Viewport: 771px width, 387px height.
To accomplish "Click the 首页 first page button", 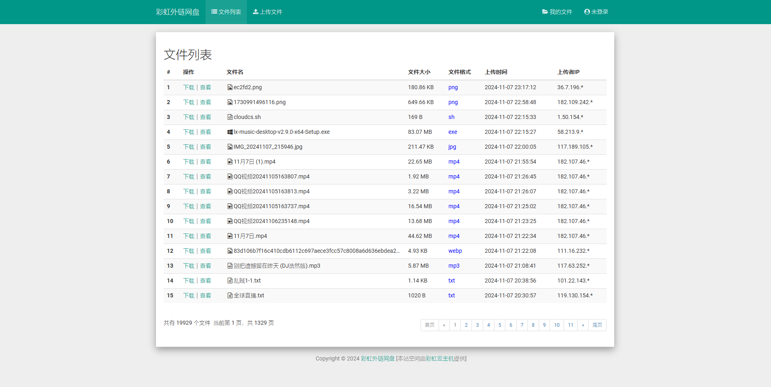I will 430,325.
